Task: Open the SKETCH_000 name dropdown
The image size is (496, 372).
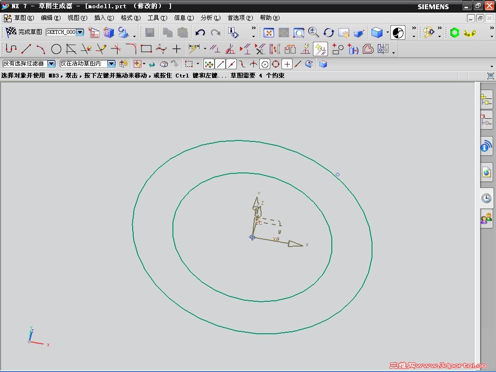Action: click(80, 32)
